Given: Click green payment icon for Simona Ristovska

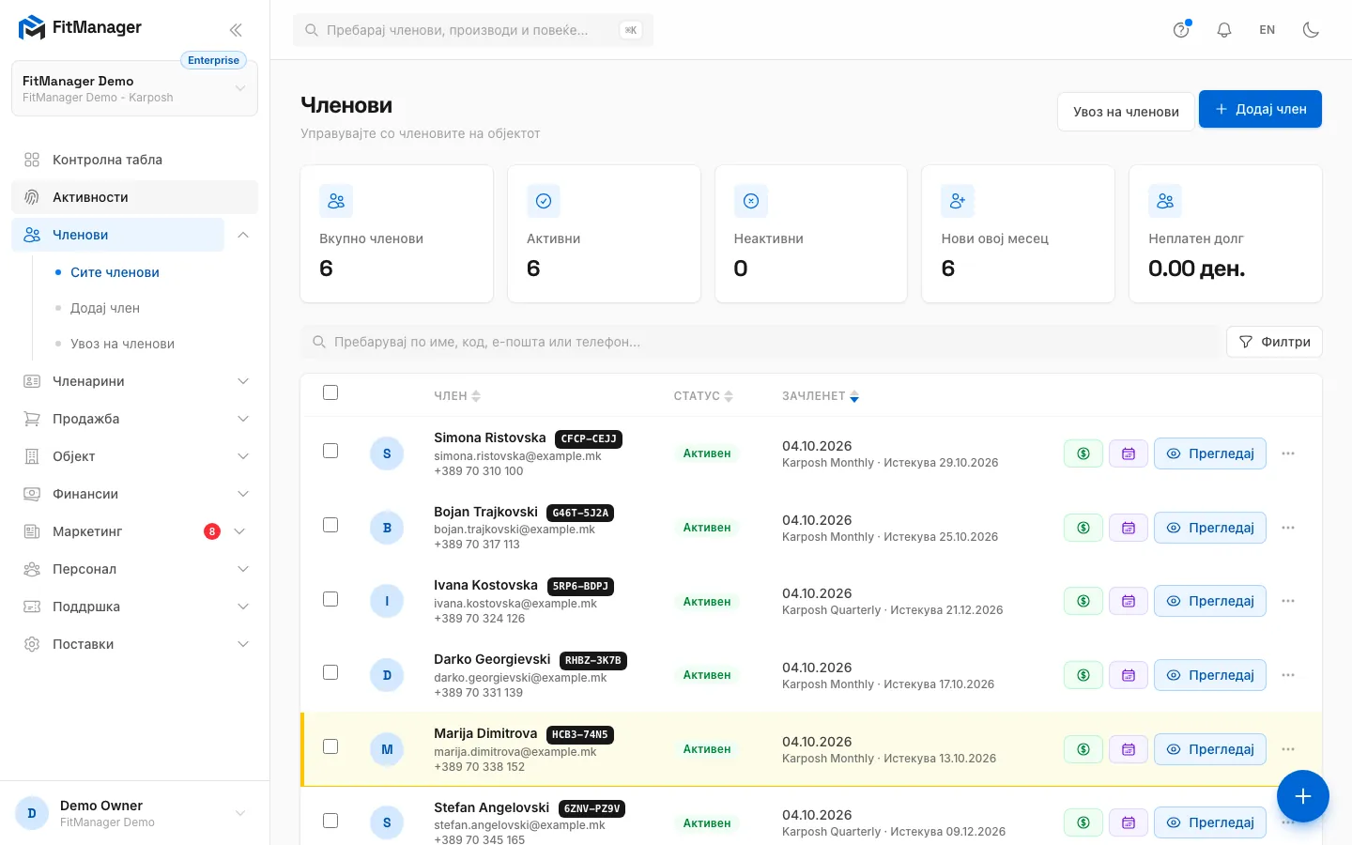Looking at the screenshot, I should tap(1083, 453).
